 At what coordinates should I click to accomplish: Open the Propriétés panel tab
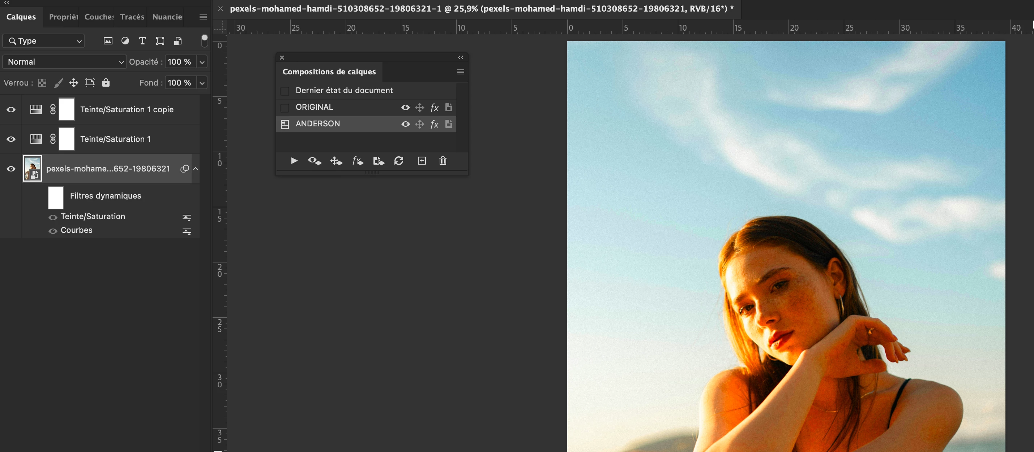(63, 17)
